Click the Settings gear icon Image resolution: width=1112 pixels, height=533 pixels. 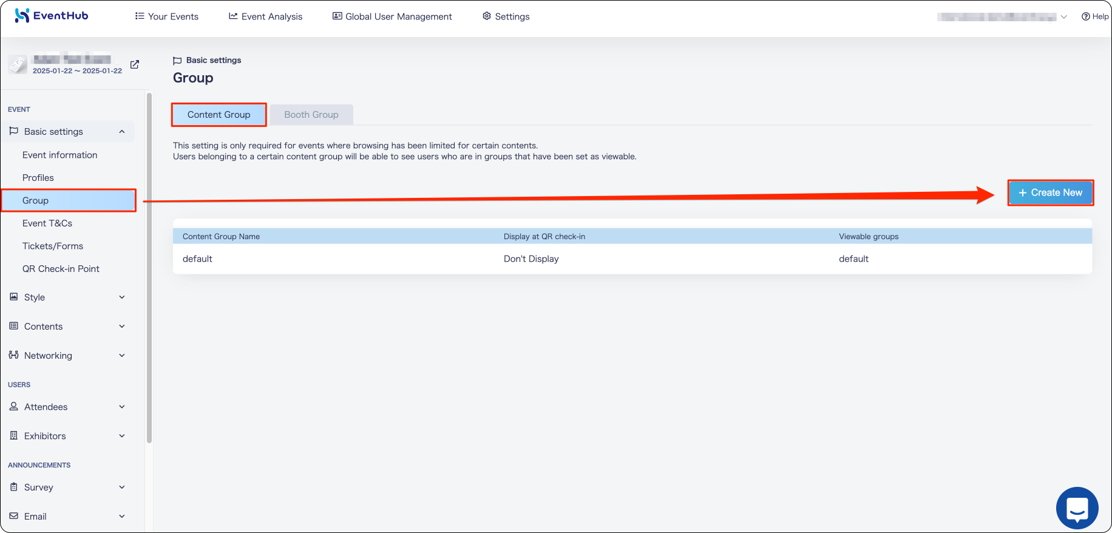pos(487,16)
